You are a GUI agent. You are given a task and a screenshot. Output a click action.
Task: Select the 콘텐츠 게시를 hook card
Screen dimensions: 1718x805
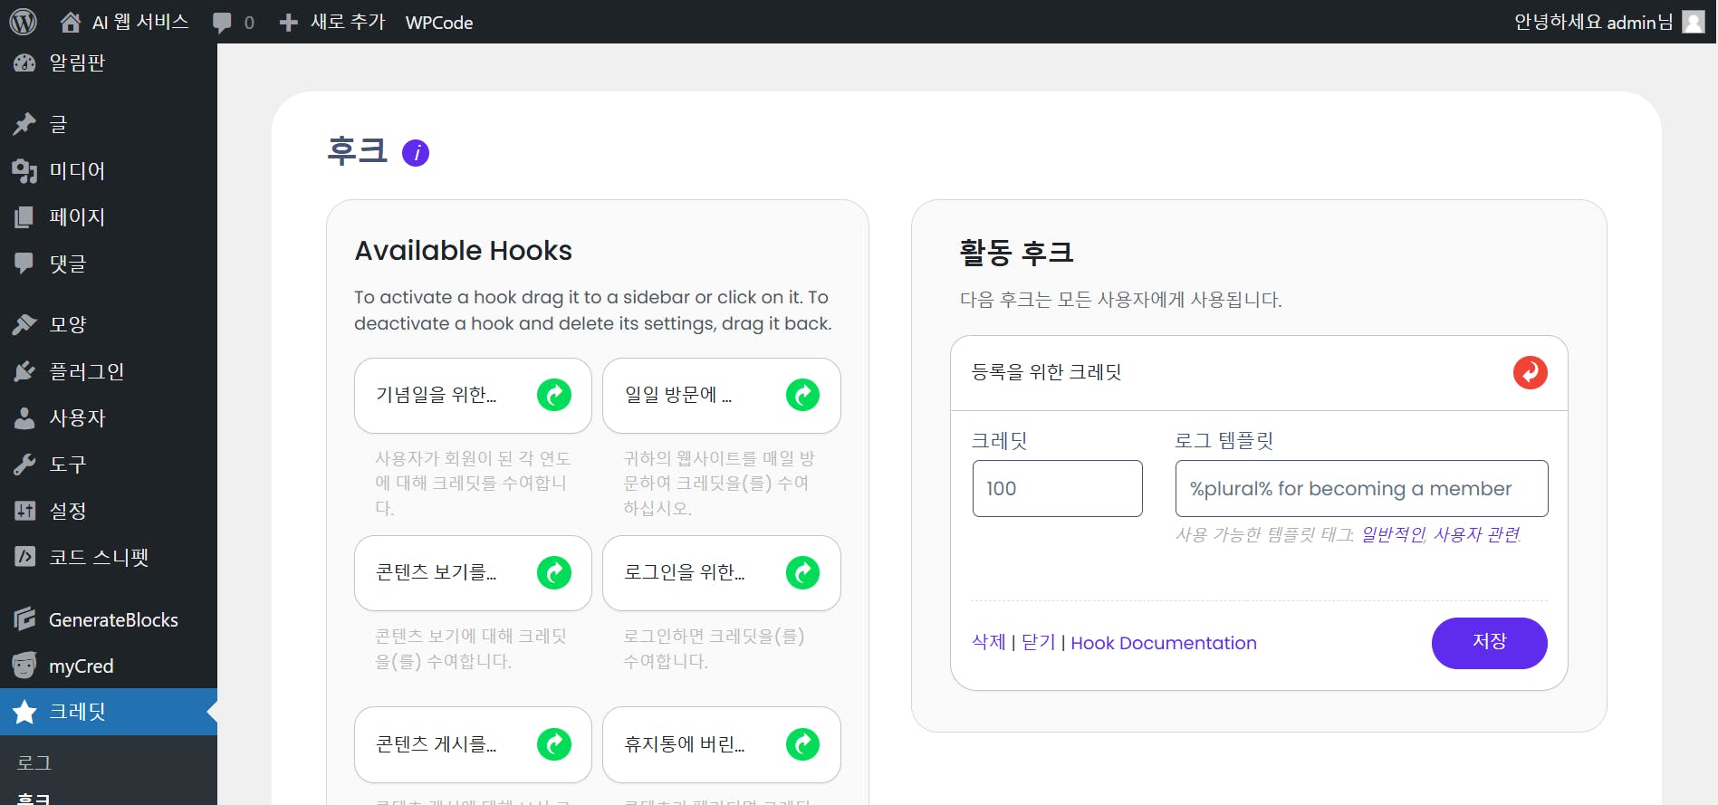473,745
